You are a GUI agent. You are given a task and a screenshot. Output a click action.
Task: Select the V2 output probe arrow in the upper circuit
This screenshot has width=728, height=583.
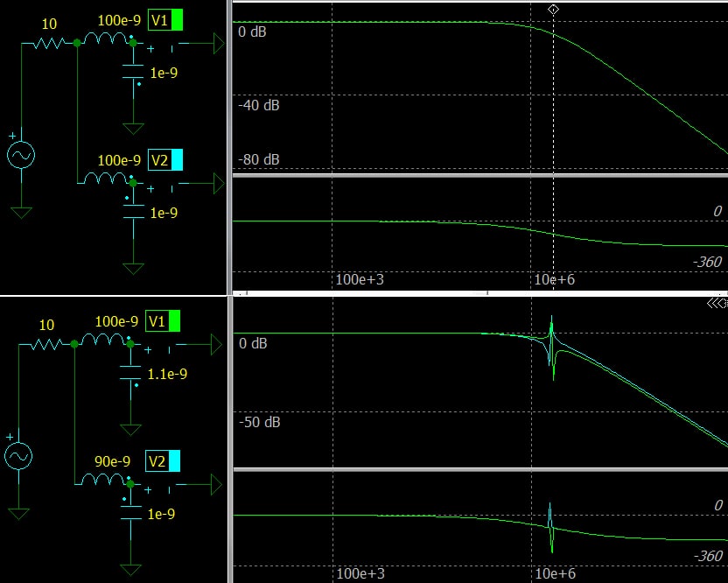click(x=219, y=184)
